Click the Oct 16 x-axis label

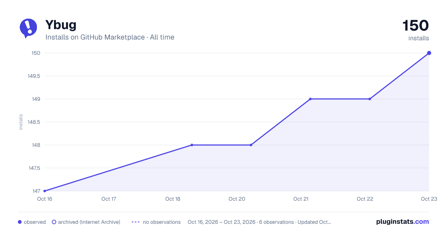[x=44, y=199]
